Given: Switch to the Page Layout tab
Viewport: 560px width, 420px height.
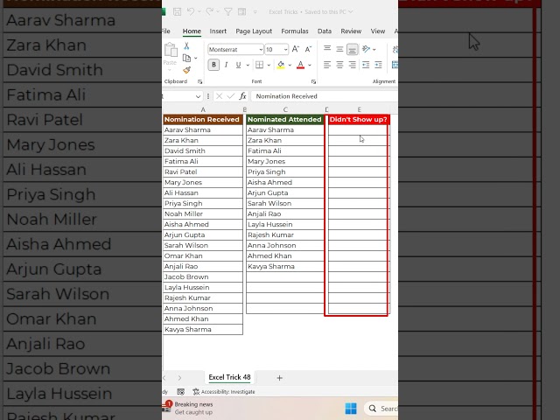Looking at the screenshot, I should [254, 31].
